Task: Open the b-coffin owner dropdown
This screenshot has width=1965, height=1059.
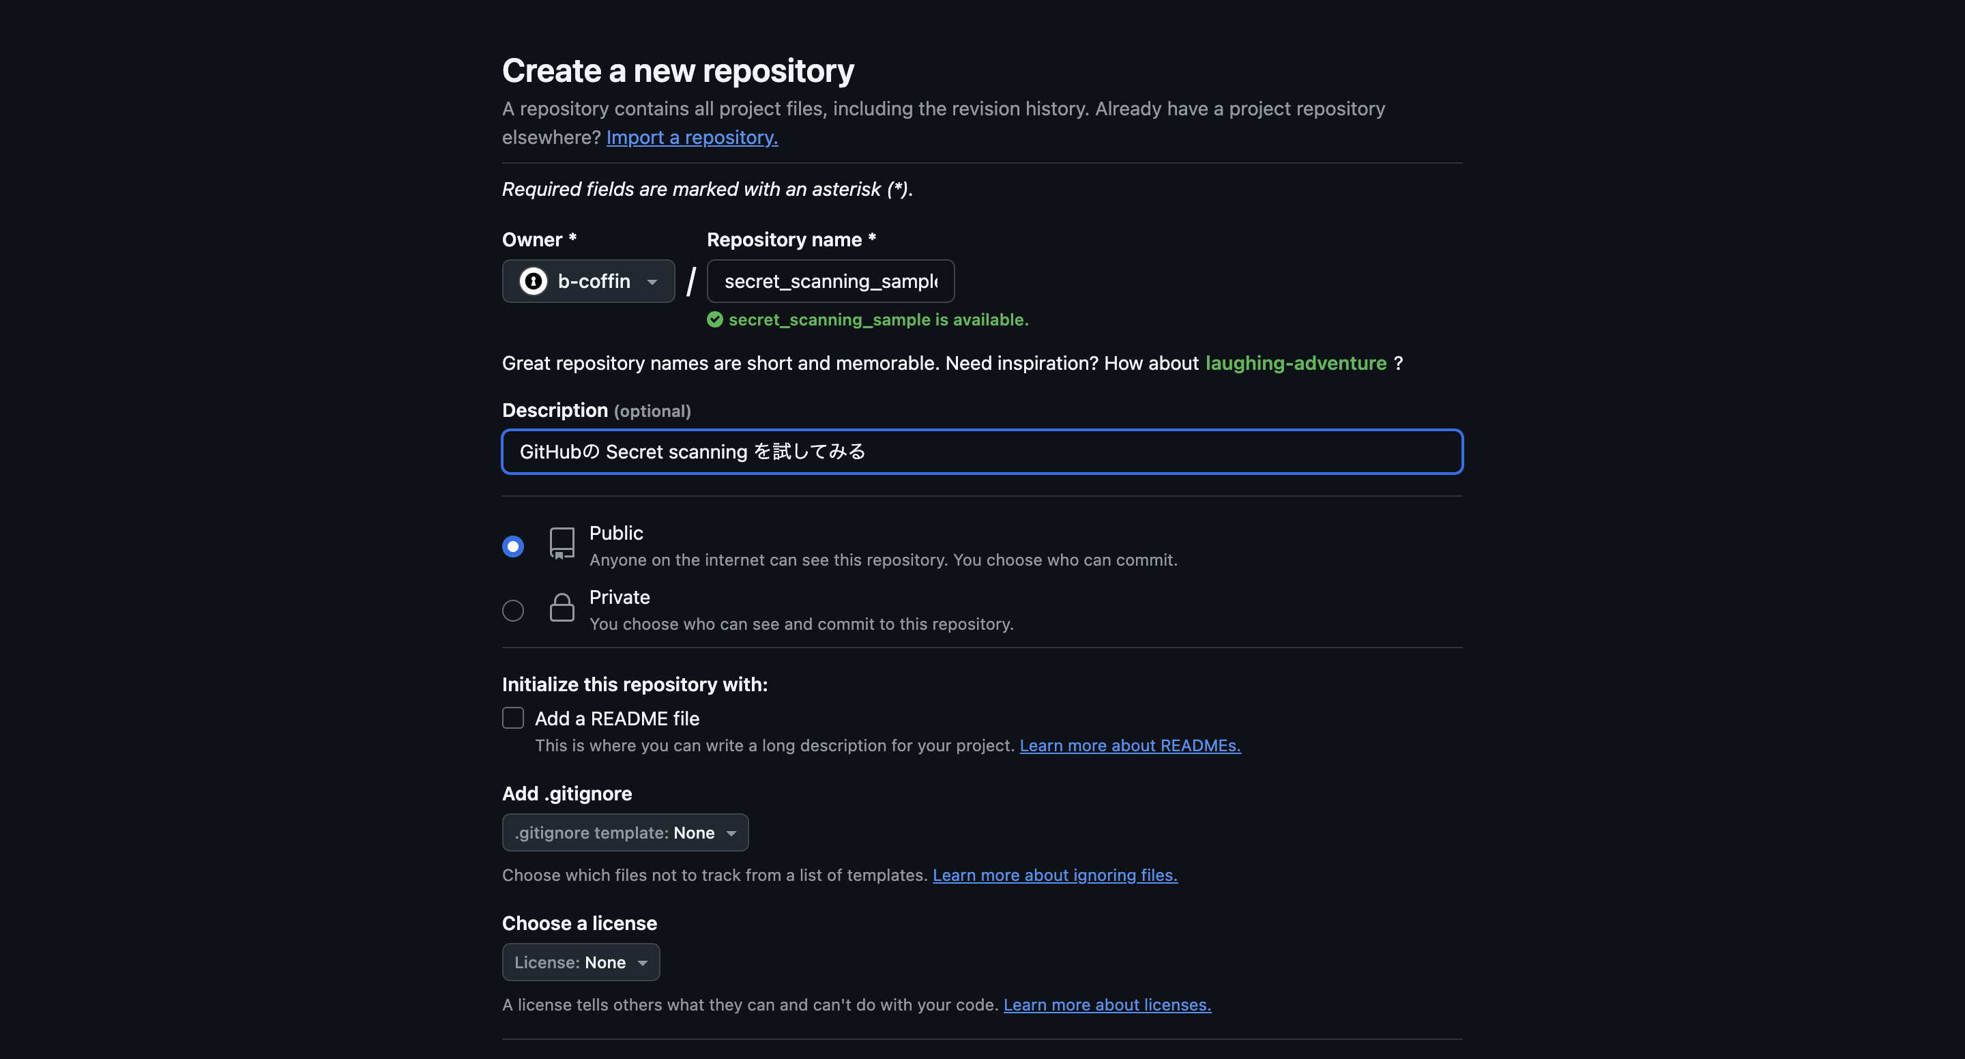Action: [x=588, y=280]
